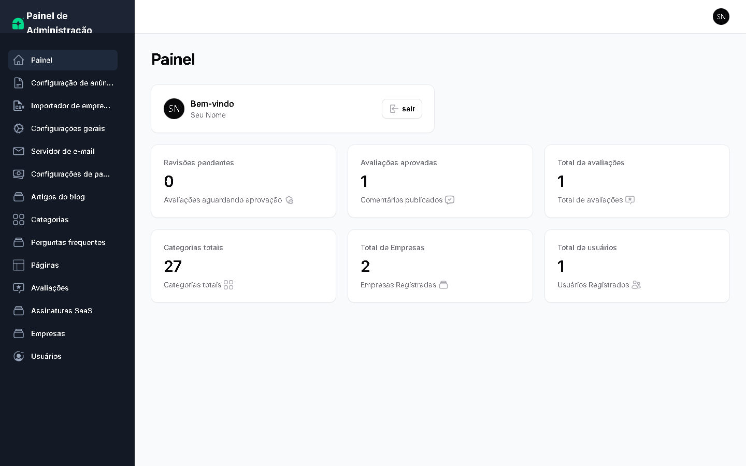The image size is (746, 466).
Task: Open the Assinaturas SaaS section
Action: point(61,311)
